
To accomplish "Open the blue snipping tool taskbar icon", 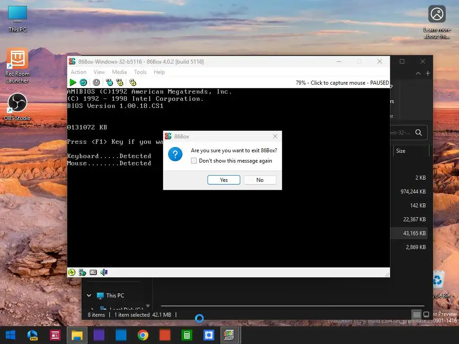I will coord(209,335).
